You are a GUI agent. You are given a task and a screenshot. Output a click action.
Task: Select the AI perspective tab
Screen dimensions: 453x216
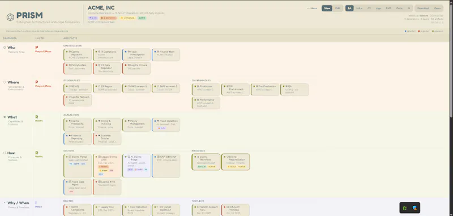click(408, 8)
